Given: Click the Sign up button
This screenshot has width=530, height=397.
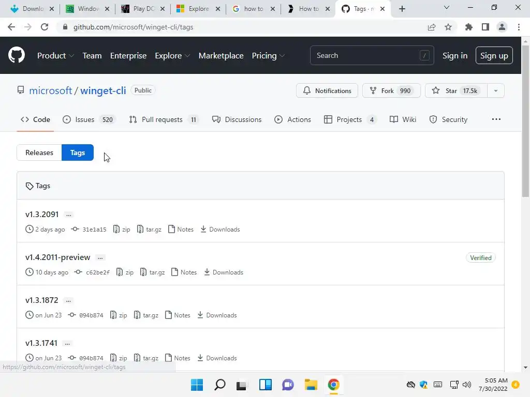Looking at the screenshot, I should pos(494,55).
